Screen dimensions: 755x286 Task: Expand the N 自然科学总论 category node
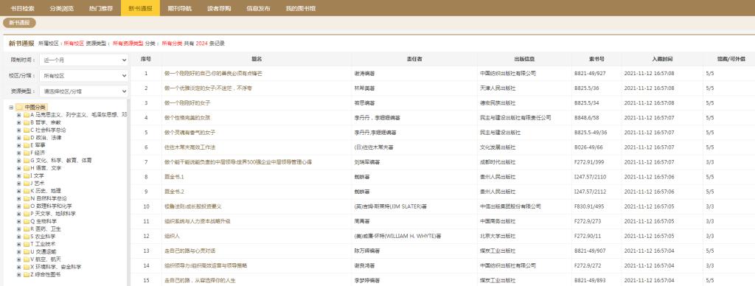click(x=18, y=198)
